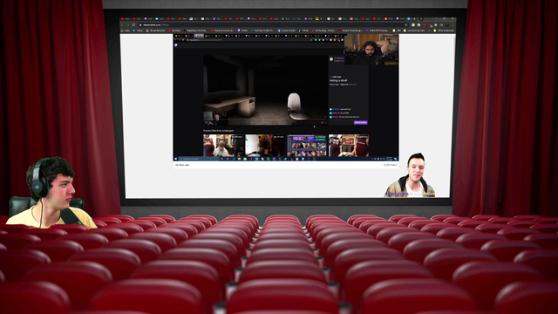This screenshot has height=314, width=558.
Task: Click the inner taskbar search box
Action: pos(198,159)
